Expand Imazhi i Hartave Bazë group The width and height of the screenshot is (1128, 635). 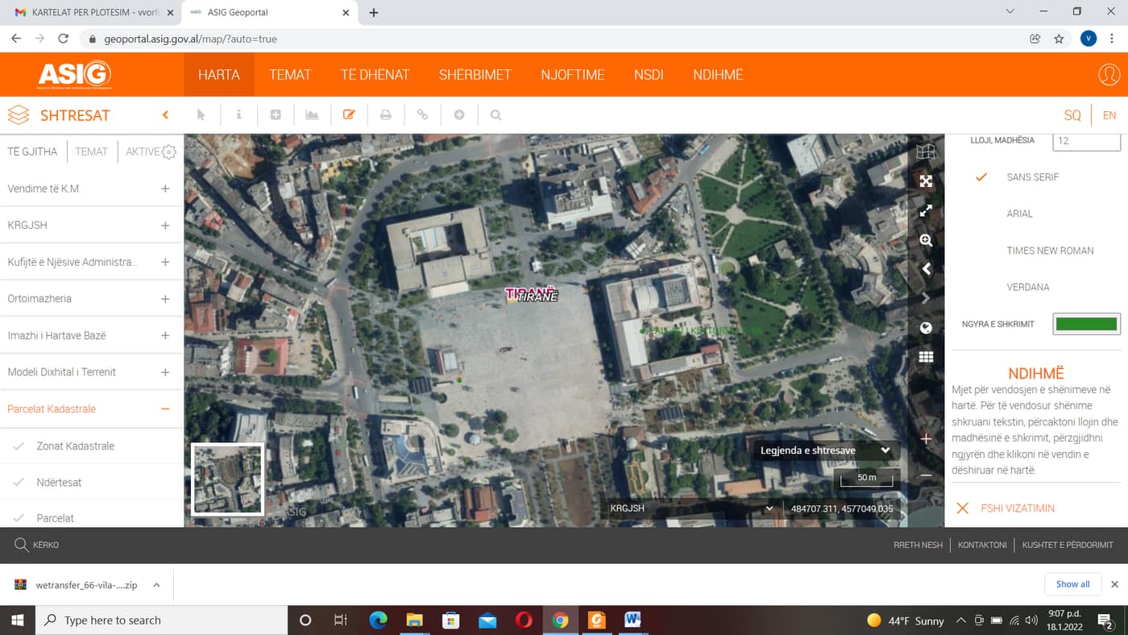[165, 335]
